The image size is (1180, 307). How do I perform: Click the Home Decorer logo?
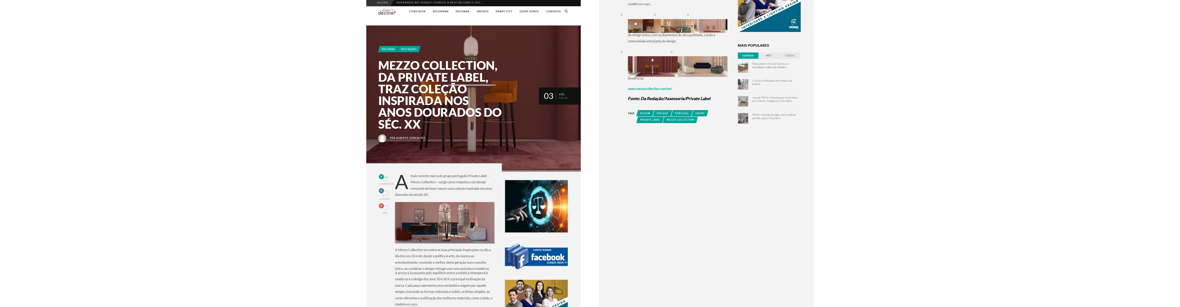[387, 12]
